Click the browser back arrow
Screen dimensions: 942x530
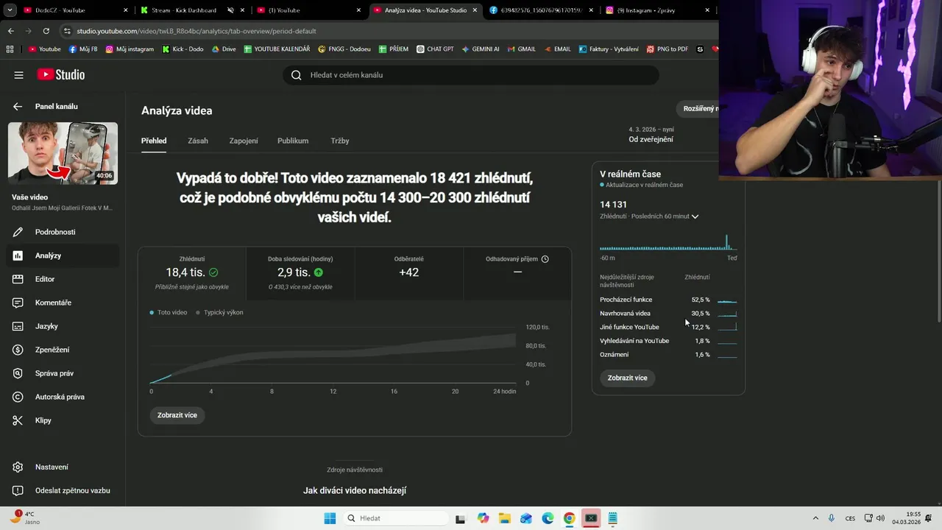pyautogui.click(x=10, y=31)
